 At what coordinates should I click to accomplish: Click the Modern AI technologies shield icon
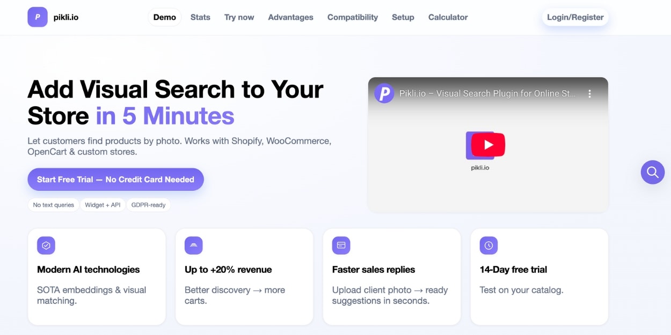click(46, 245)
